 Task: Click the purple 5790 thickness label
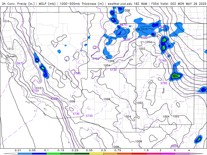tap(164, 83)
